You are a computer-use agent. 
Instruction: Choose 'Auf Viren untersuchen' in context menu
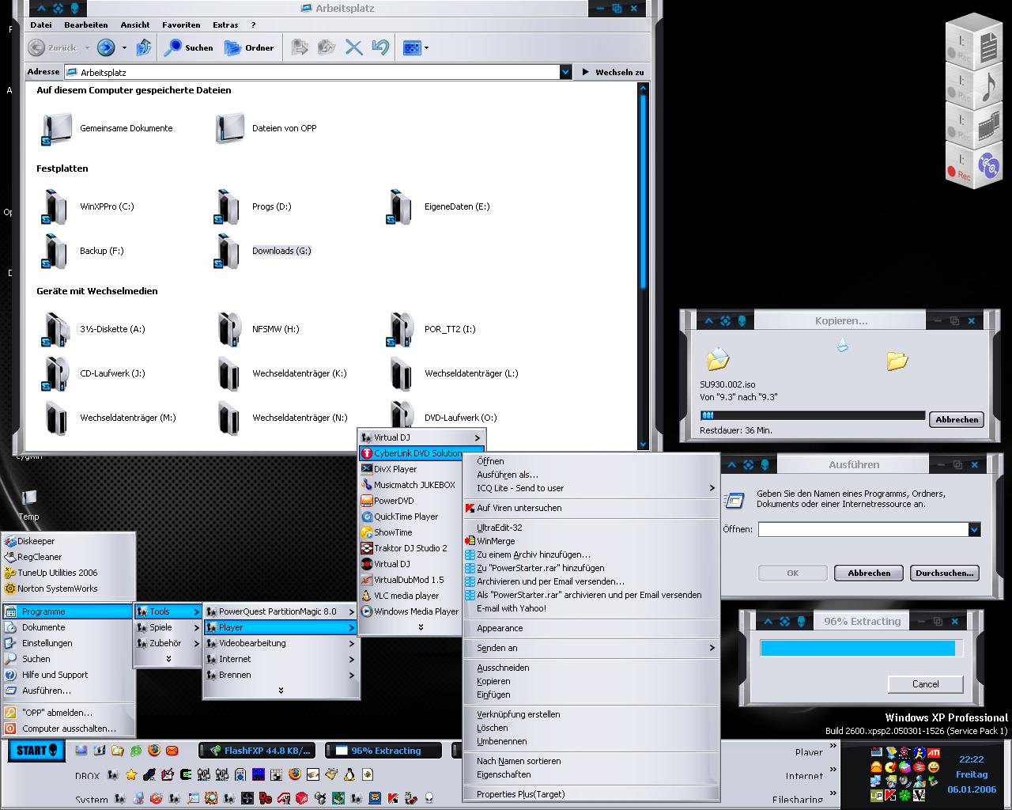(519, 508)
